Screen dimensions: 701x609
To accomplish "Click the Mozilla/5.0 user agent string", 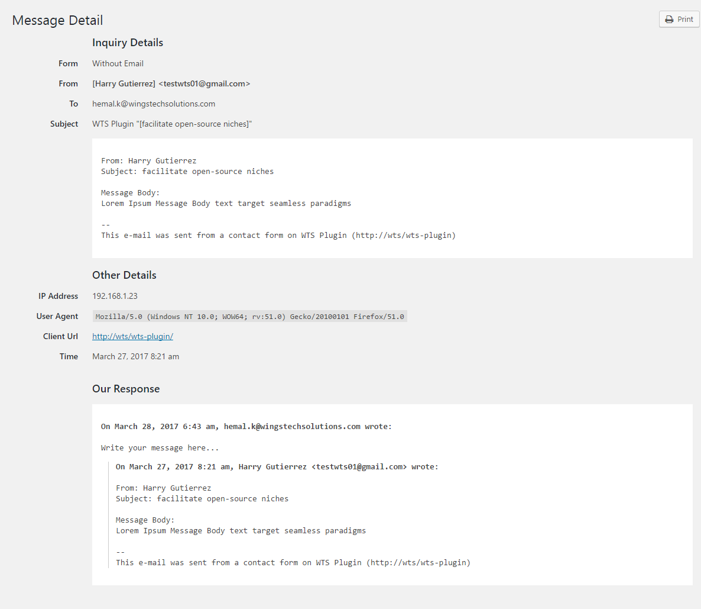I will [249, 317].
